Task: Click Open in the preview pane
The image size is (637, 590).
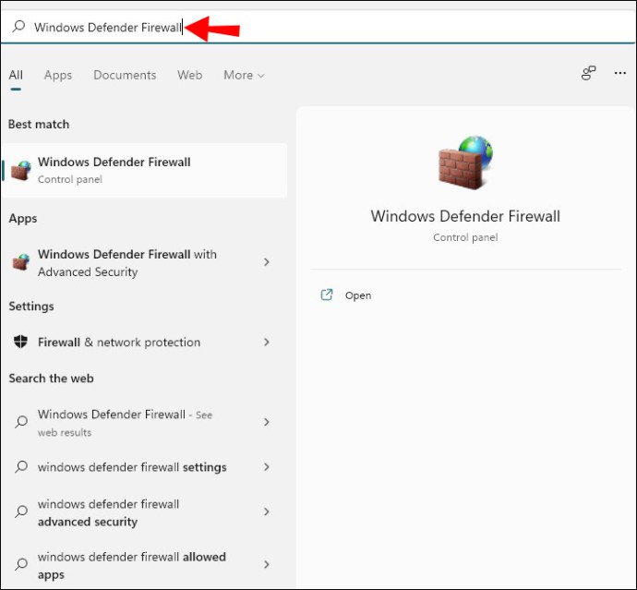Action: coord(358,295)
